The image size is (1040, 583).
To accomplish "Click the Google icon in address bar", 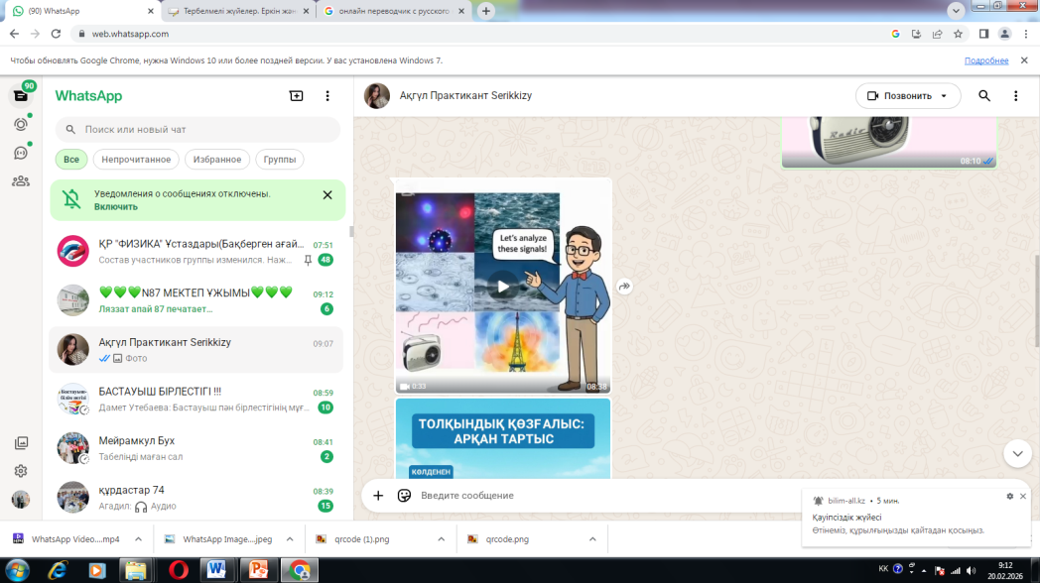I will [x=895, y=34].
